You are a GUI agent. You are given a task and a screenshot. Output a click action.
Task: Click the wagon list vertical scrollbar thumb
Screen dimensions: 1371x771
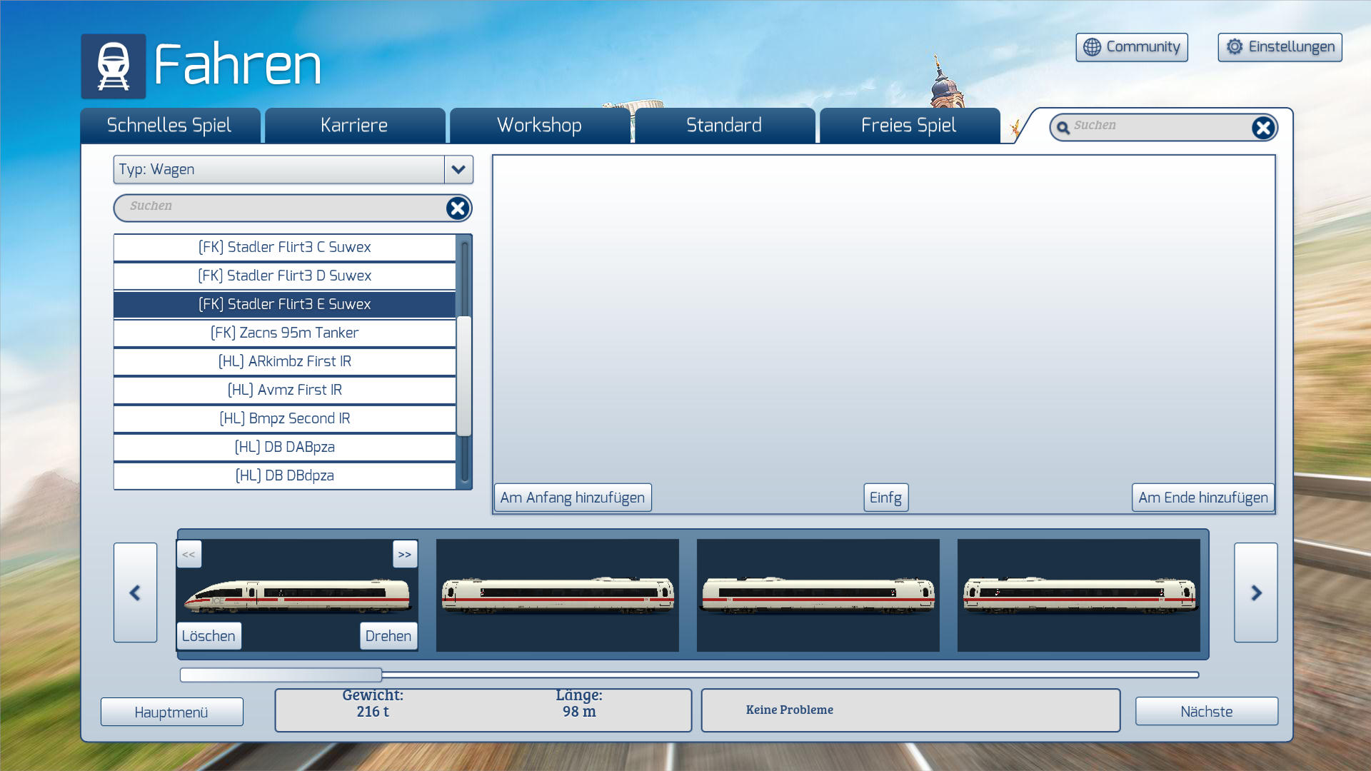click(x=464, y=375)
